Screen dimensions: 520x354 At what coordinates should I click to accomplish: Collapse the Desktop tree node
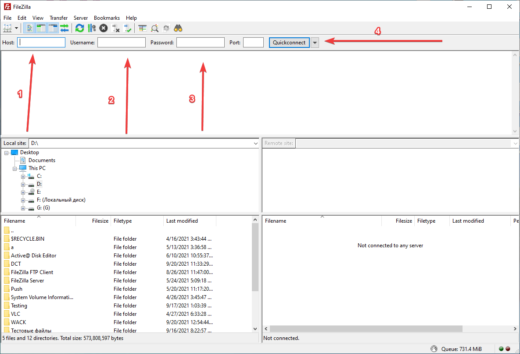point(6,153)
